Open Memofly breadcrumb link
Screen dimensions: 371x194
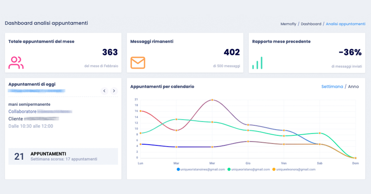pos(288,24)
